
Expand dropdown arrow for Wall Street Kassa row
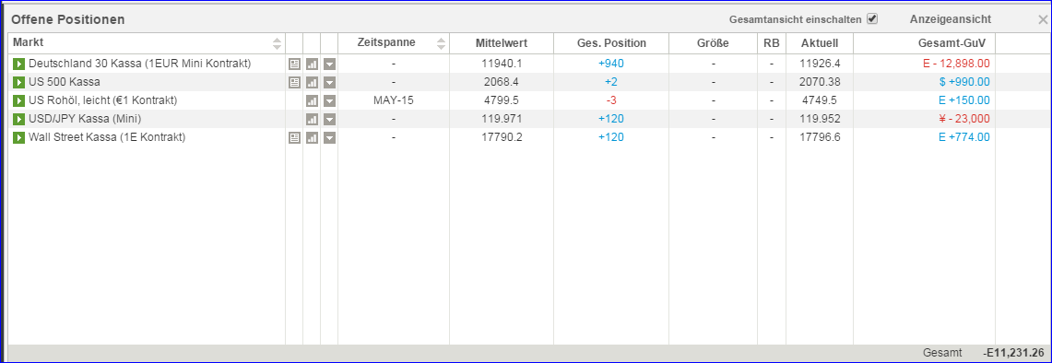(x=329, y=137)
